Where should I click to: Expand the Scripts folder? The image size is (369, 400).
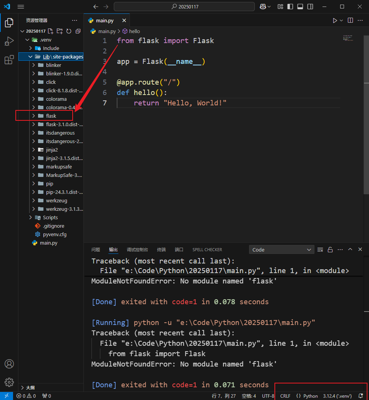(30, 217)
